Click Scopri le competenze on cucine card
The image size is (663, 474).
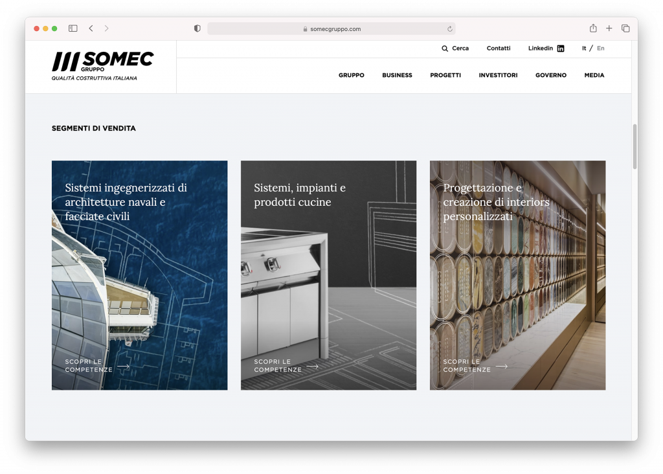click(x=277, y=366)
